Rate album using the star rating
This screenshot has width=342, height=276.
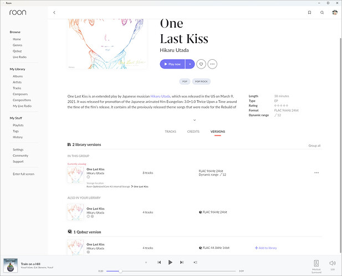tap(281, 105)
